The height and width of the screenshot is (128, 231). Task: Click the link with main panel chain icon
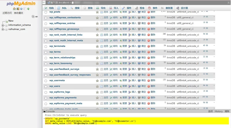point(36,17)
